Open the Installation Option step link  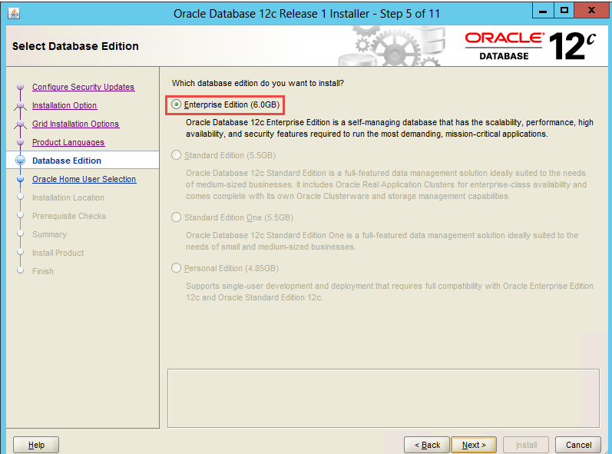[65, 105]
